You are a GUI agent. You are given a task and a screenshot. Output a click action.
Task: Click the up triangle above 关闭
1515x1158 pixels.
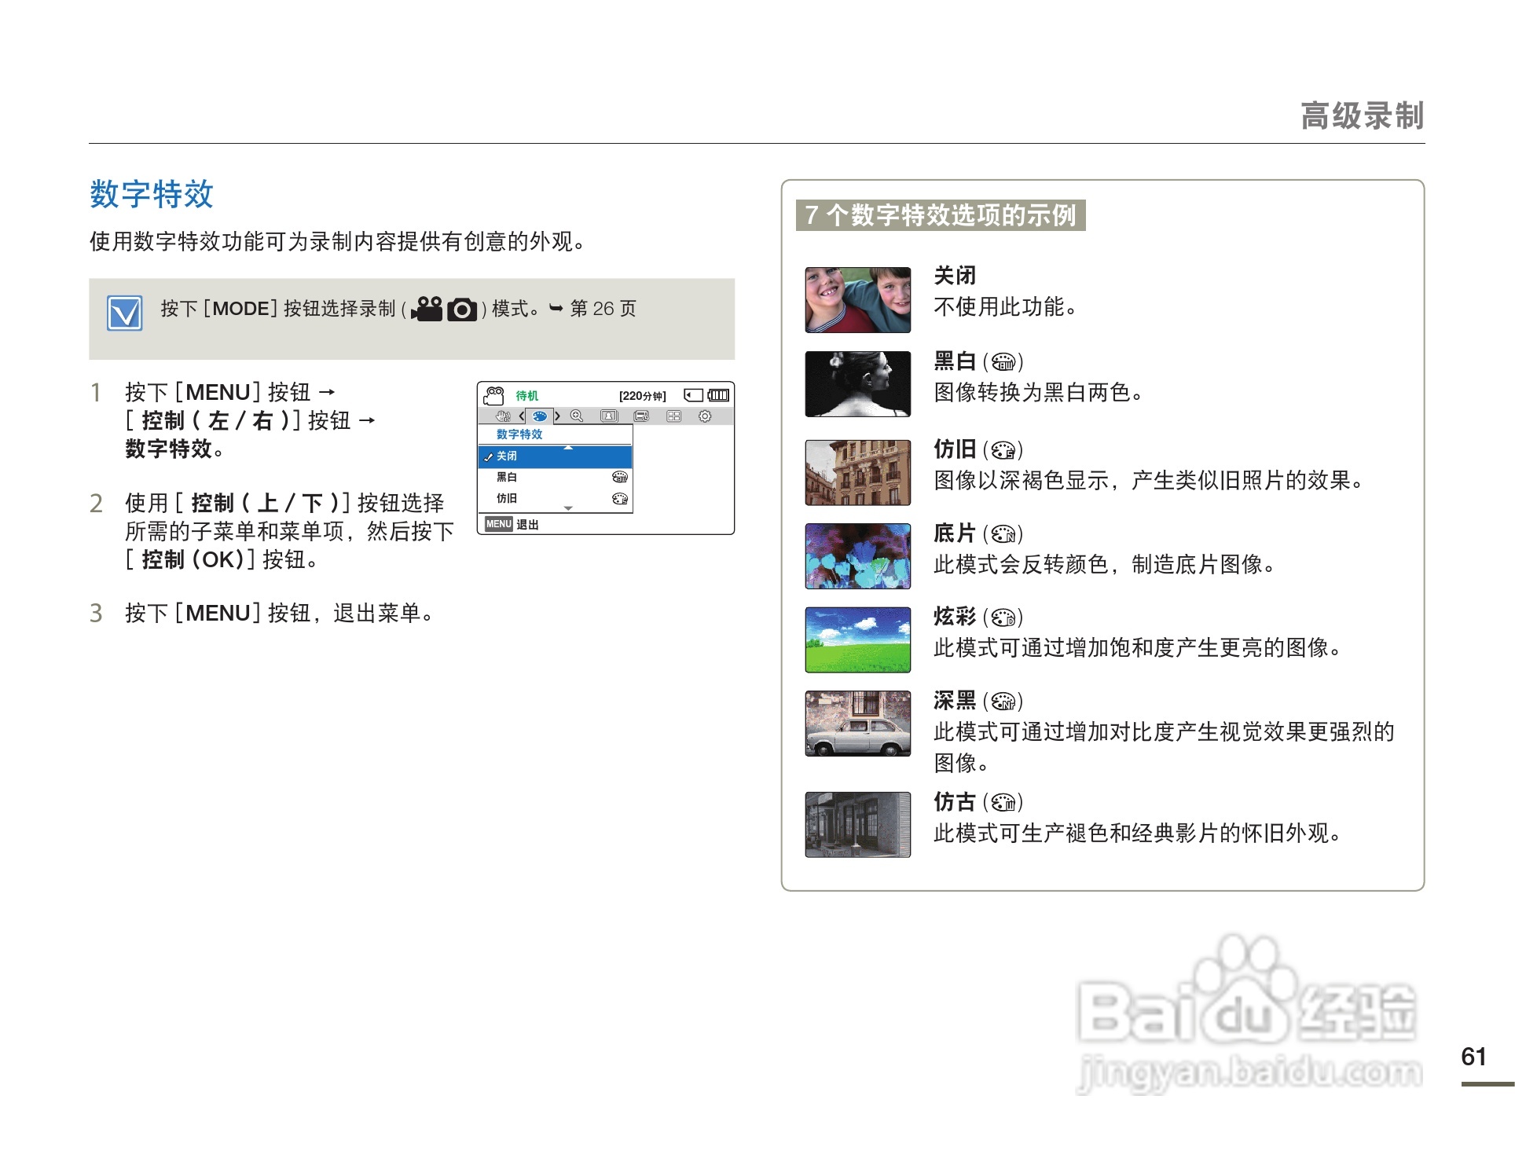point(568,447)
